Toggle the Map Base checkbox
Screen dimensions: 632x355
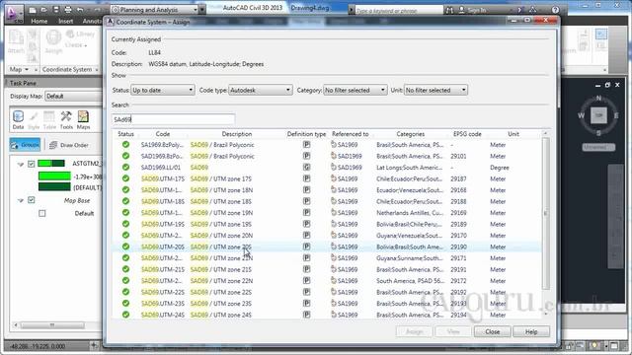(x=31, y=200)
